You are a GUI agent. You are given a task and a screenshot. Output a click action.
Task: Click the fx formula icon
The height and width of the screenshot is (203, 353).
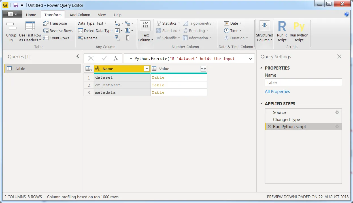(116, 59)
